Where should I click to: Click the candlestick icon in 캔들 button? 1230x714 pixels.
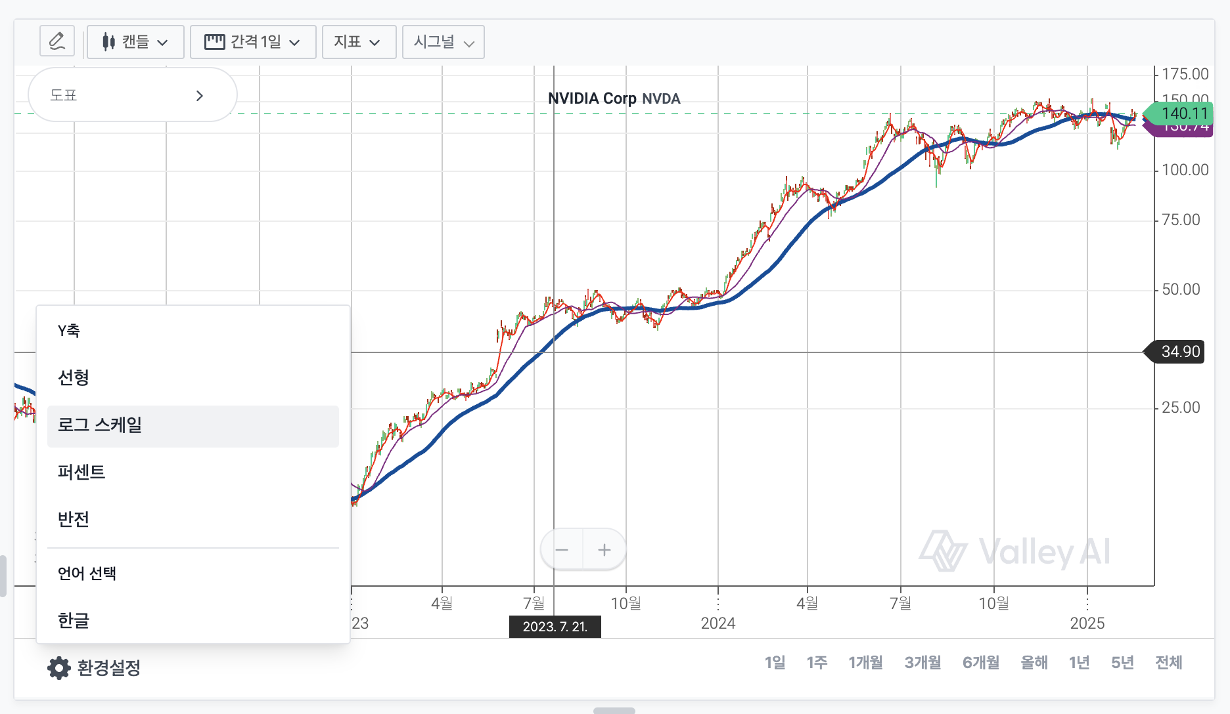pyautogui.click(x=108, y=42)
